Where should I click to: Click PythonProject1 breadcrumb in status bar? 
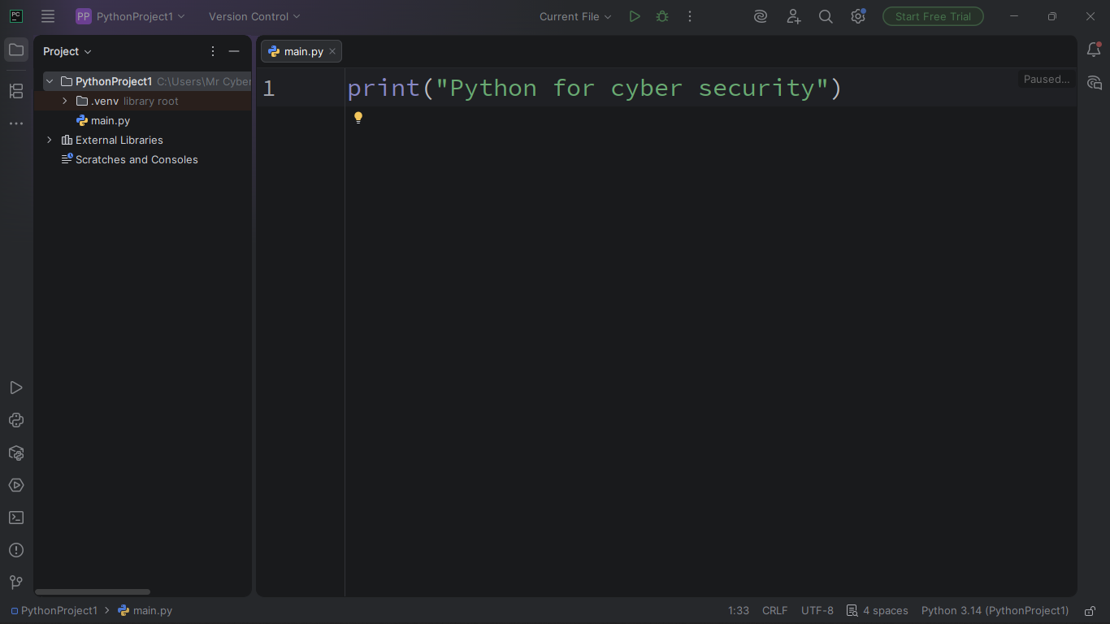point(54,610)
